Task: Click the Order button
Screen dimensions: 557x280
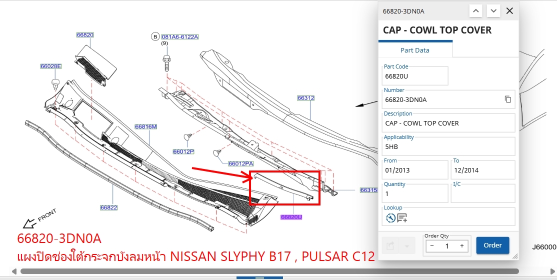Action: 492,245
